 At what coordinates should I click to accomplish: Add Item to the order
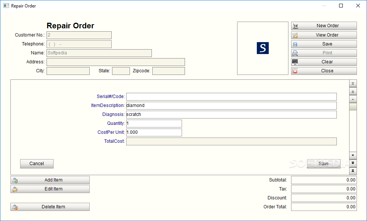coord(50,180)
